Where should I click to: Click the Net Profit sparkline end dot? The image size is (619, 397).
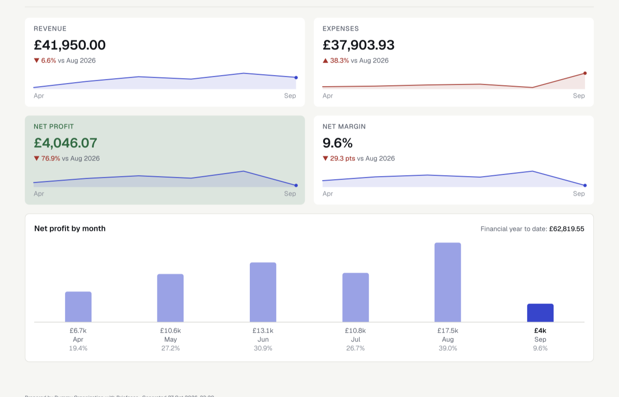(x=296, y=185)
